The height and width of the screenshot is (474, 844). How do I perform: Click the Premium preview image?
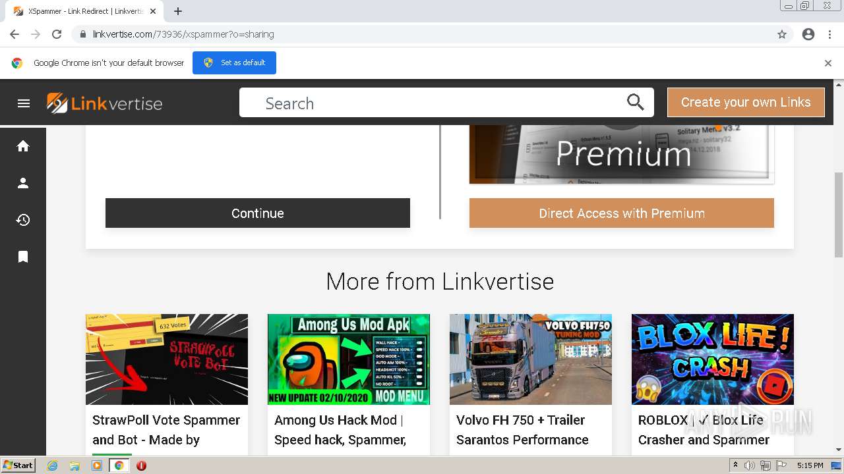click(621, 154)
